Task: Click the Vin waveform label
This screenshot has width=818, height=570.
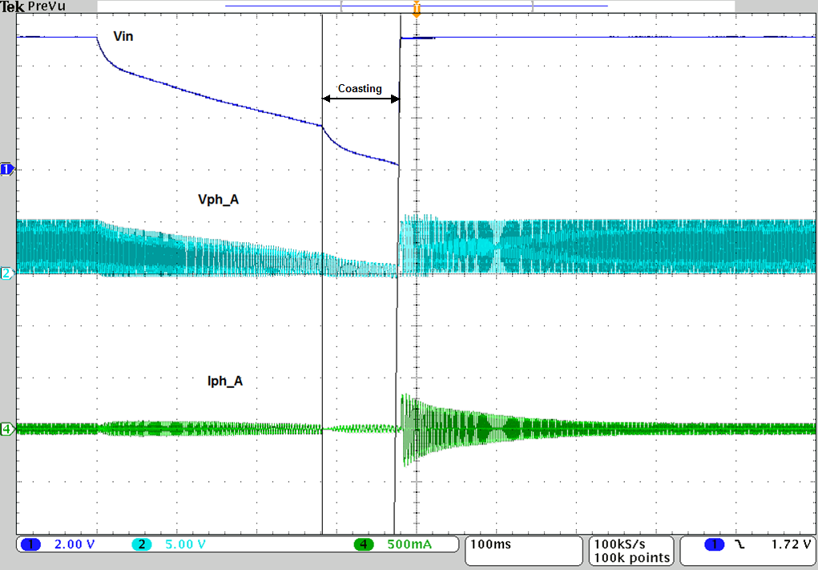Action: point(124,36)
